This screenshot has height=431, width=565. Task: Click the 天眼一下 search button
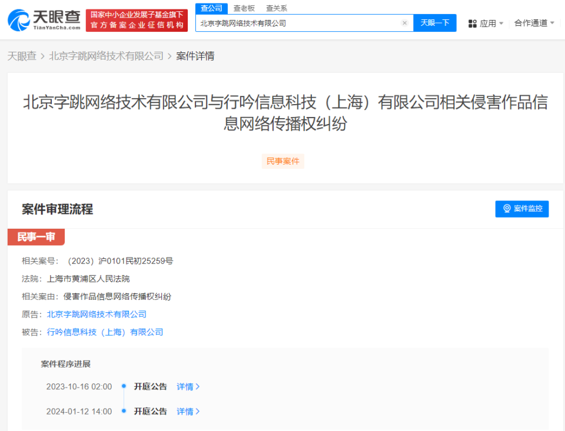coord(434,23)
